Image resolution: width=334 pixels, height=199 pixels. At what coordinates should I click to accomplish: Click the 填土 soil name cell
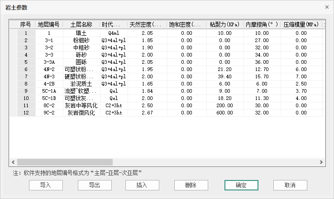pos(81,33)
